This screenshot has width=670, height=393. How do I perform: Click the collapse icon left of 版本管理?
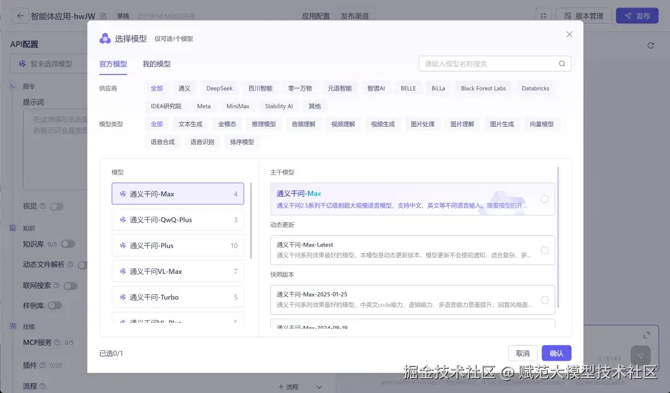tap(543, 14)
